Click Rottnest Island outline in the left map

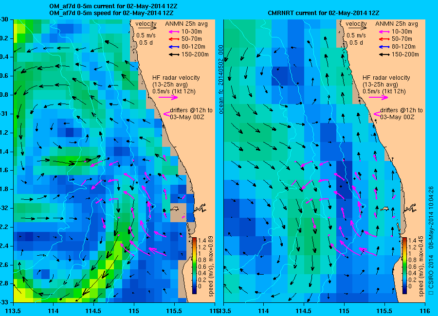(x=175, y=209)
